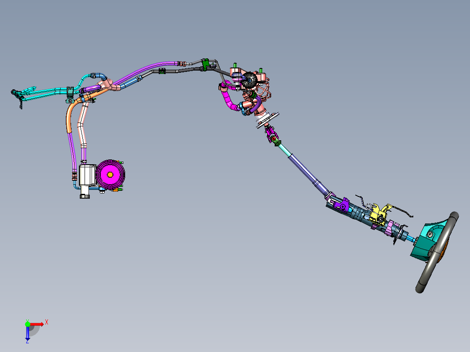Select the pink segmented hose above reservoir

82,125
